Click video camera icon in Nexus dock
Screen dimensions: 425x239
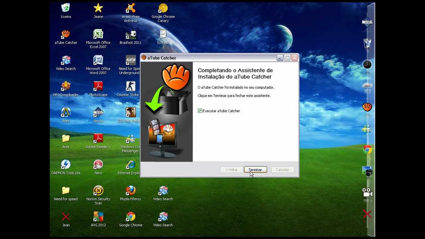(367, 193)
